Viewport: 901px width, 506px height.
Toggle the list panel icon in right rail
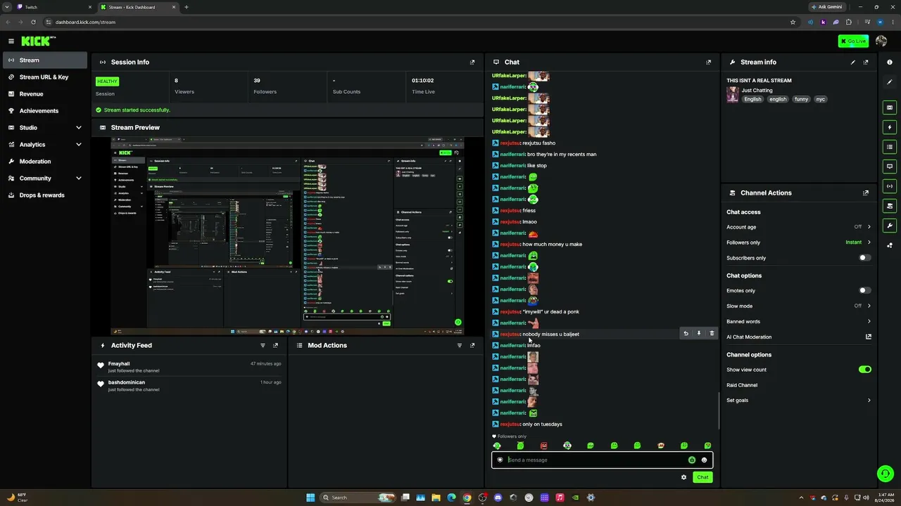[890, 147]
